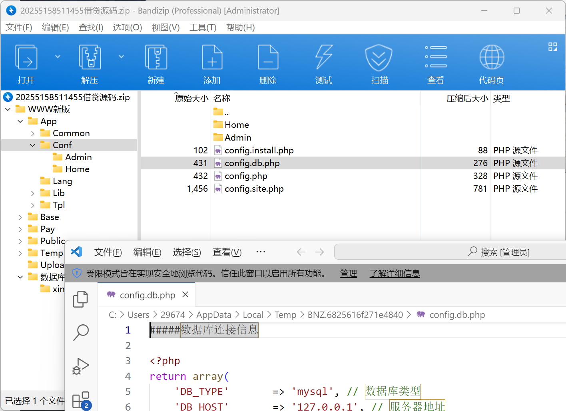Open the 工具(T) menu in Bandizip
Screen dimensions: 566x411
(203, 28)
